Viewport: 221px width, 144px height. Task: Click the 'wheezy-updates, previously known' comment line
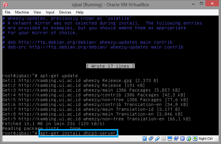pyautogui.click(x=67, y=18)
